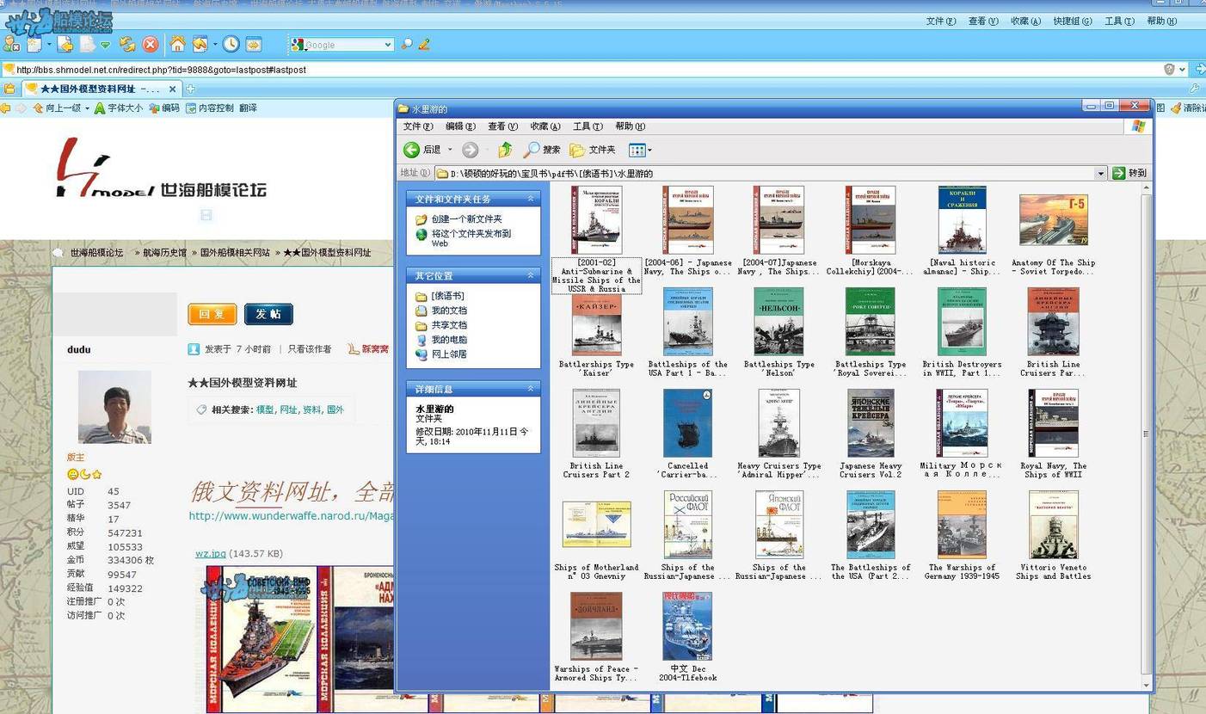Open Explorer 工具(T) menu
Viewport: 1206px width, 714px height.
pos(588,126)
